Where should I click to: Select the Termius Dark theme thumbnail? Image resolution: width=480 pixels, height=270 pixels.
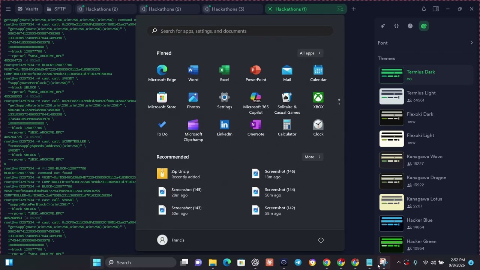point(391,75)
